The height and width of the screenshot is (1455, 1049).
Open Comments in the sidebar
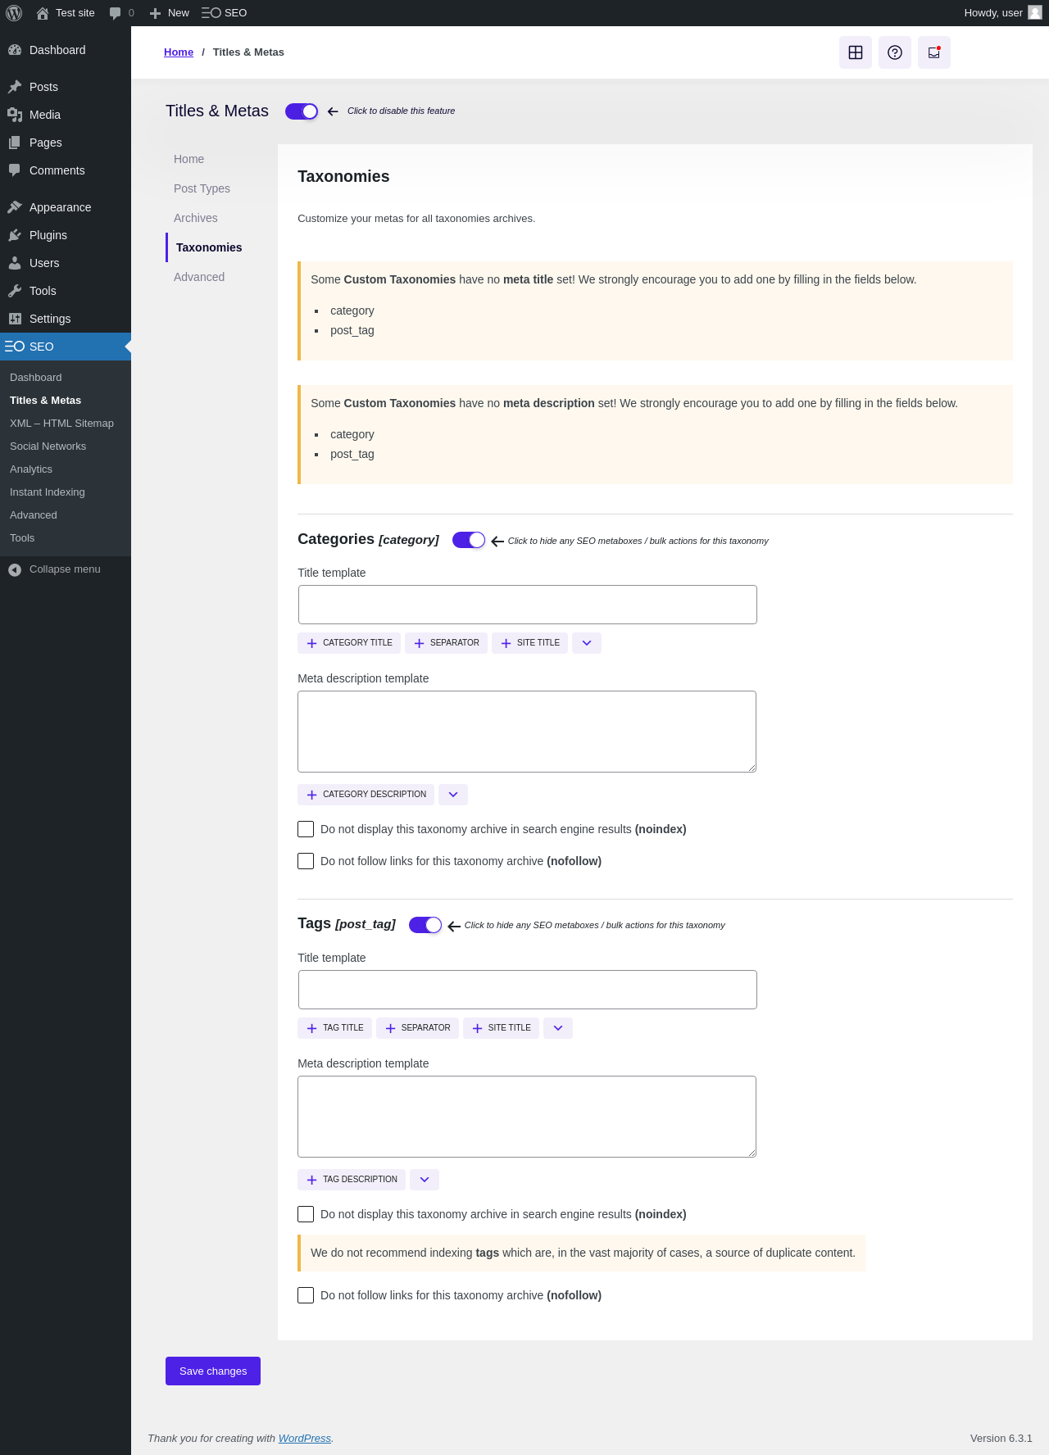pyautogui.click(x=66, y=170)
